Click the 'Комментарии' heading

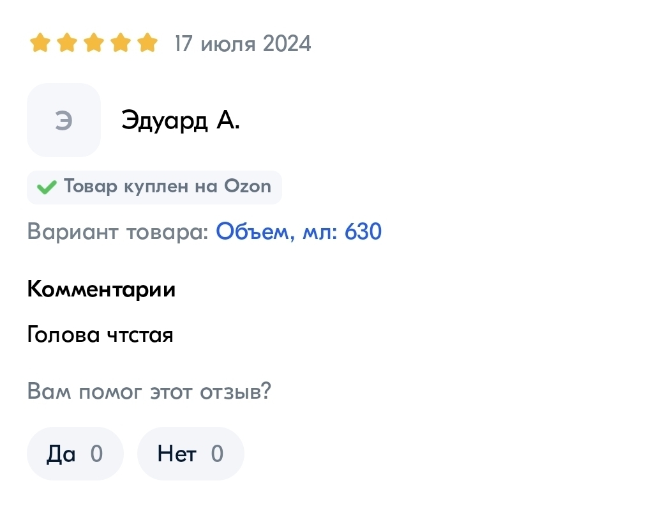tap(101, 289)
